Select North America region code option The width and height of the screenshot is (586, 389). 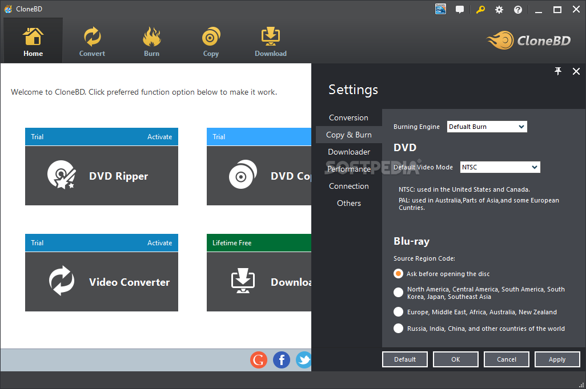[x=399, y=292]
